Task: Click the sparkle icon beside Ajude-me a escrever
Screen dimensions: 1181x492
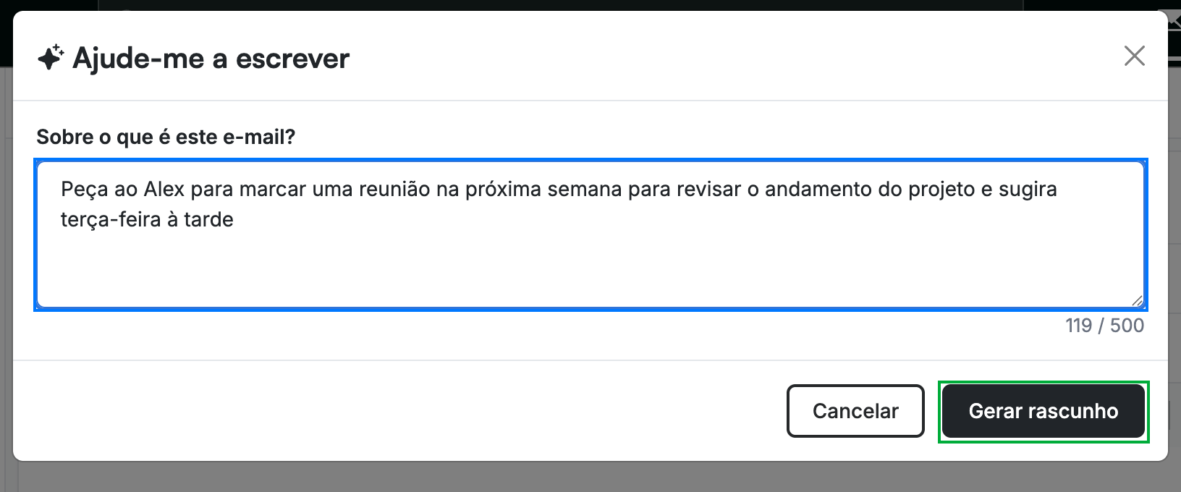Action: click(51, 58)
